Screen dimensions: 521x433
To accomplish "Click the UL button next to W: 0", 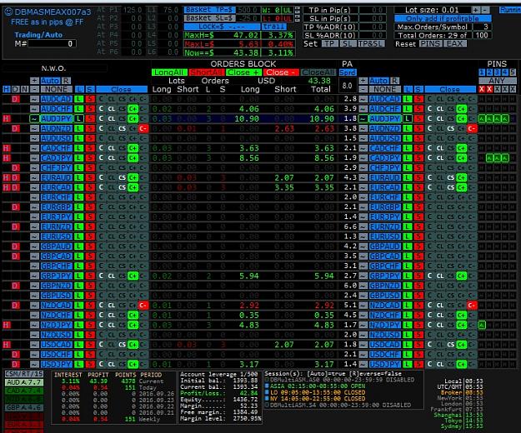I will coord(288,10).
